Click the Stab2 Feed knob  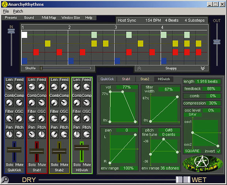coord(64,87)
